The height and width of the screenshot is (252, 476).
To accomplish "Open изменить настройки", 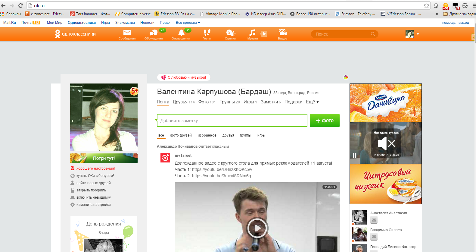I will 93,205.
